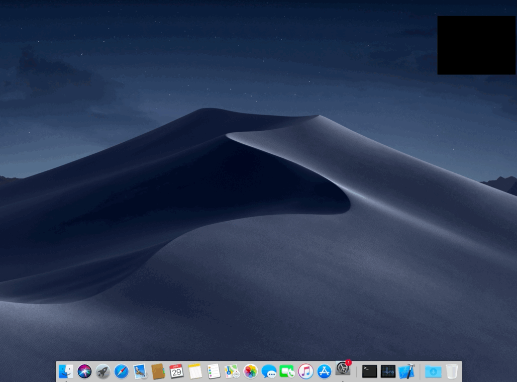Open Finder from the Dock

tap(66, 371)
